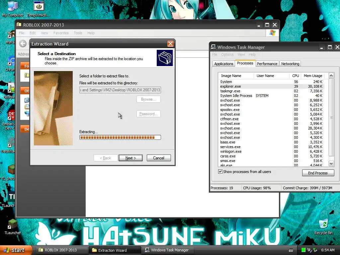Open the Performance tab in Task Manager
The image size is (340, 255).
267,64
